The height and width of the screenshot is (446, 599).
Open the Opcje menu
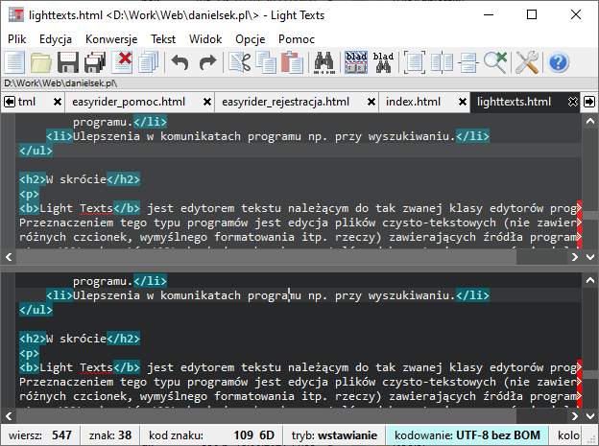tap(251, 39)
